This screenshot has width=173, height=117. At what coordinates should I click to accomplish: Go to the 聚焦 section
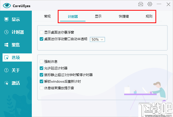(x=16, y=45)
